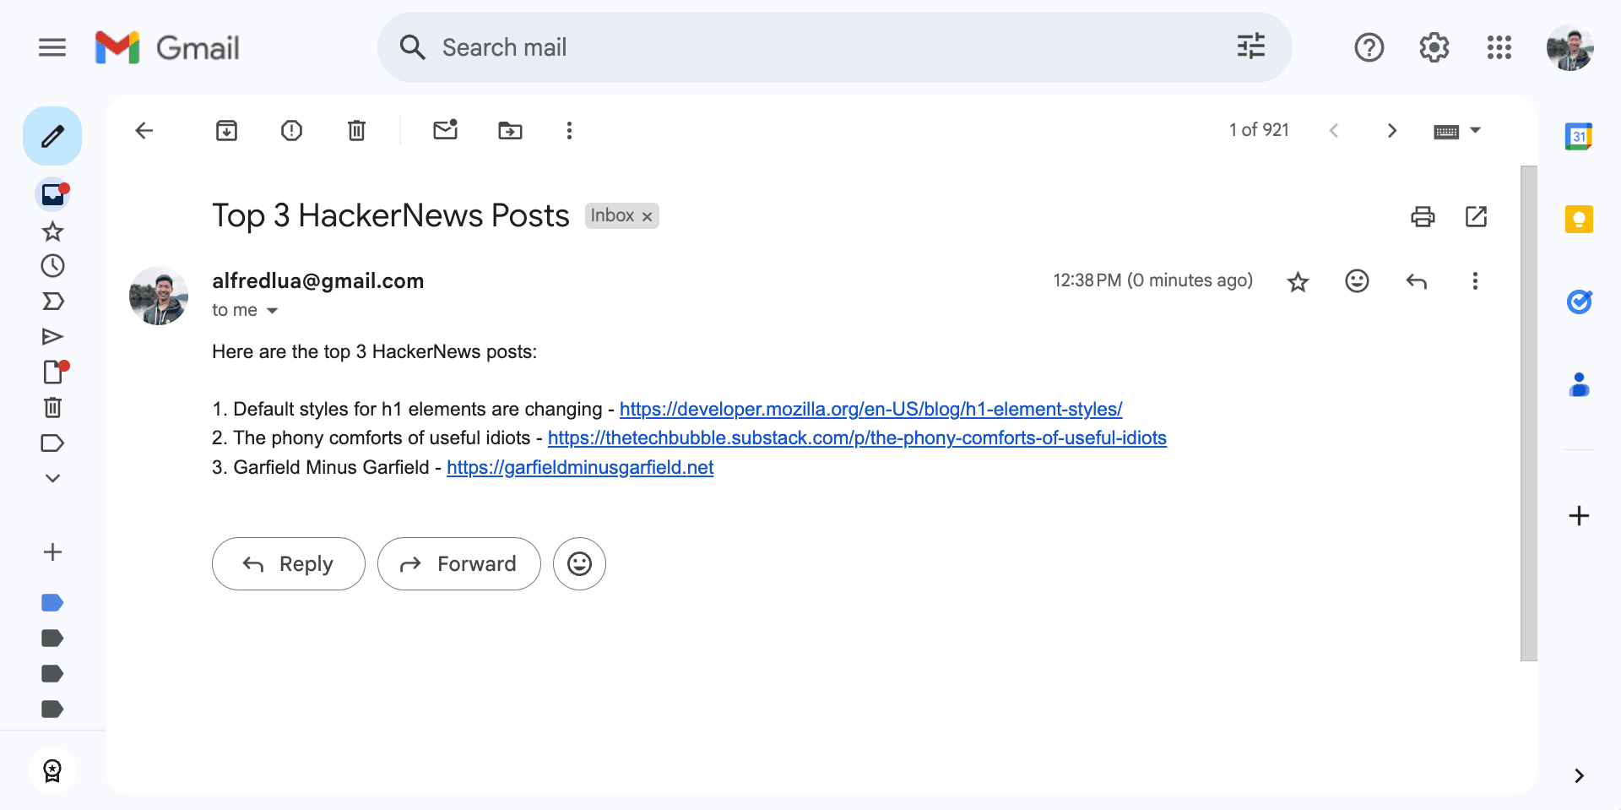Viewport: 1621px width, 810px height.
Task: Mark the email as unread
Action: 445,129
